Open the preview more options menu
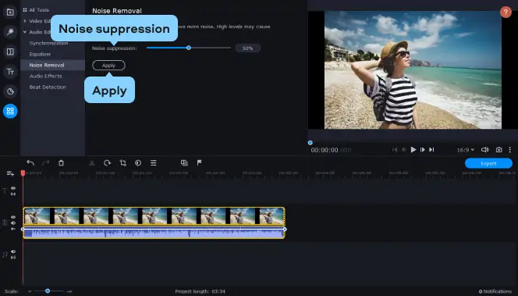The height and width of the screenshot is (296, 518). click(x=509, y=150)
